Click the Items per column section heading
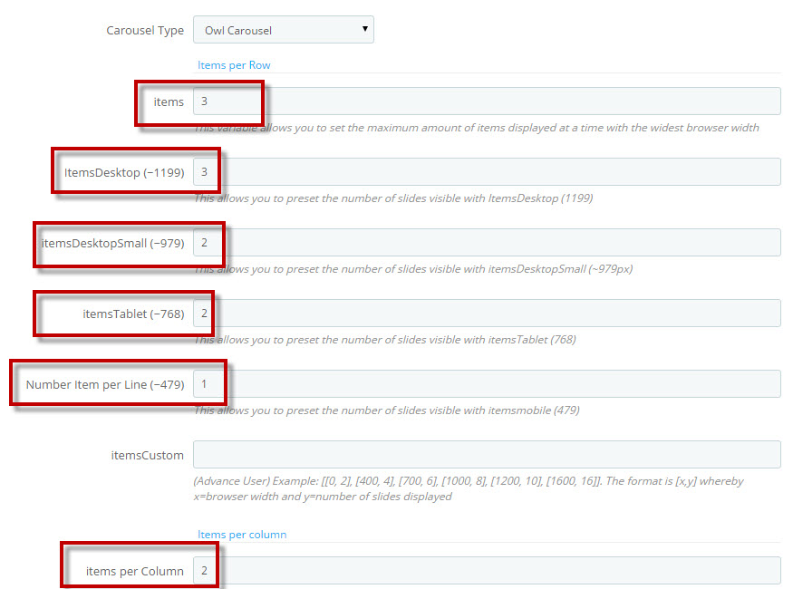This screenshot has height=589, width=793. [x=242, y=535]
